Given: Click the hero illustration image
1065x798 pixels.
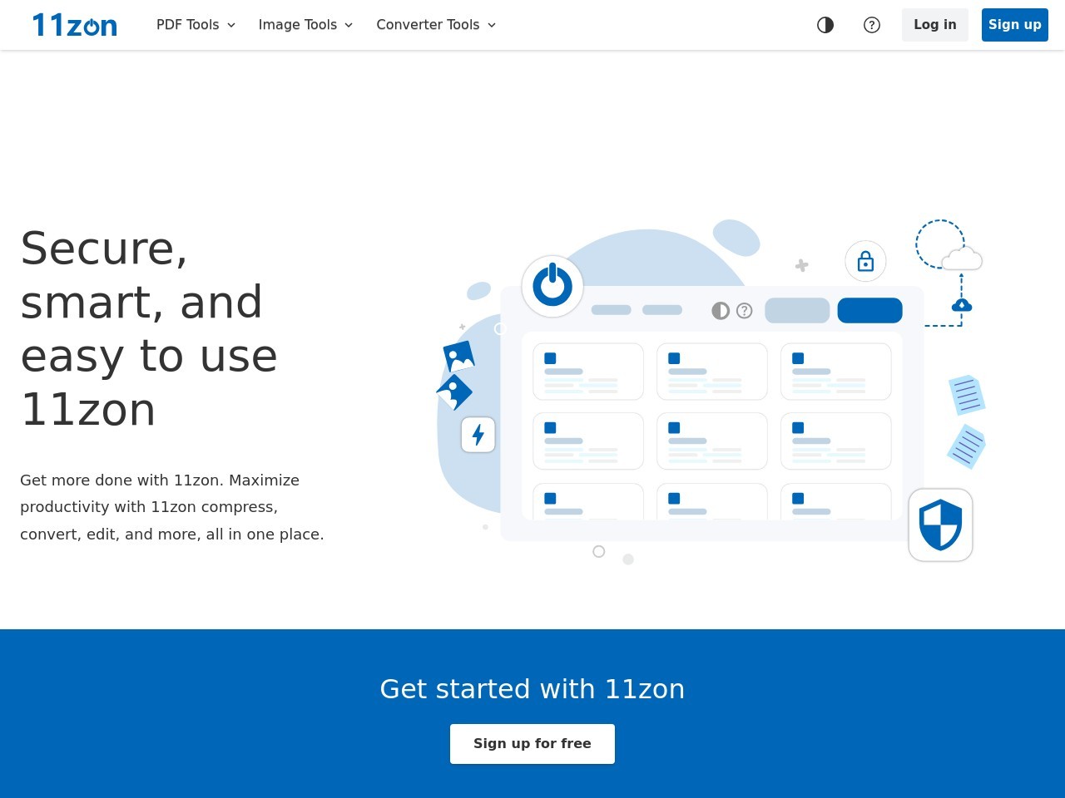Looking at the screenshot, I should (711, 391).
